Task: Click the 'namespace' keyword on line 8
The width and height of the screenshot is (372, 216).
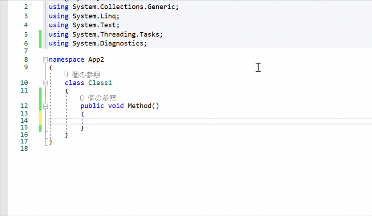Action: (x=66, y=60)
